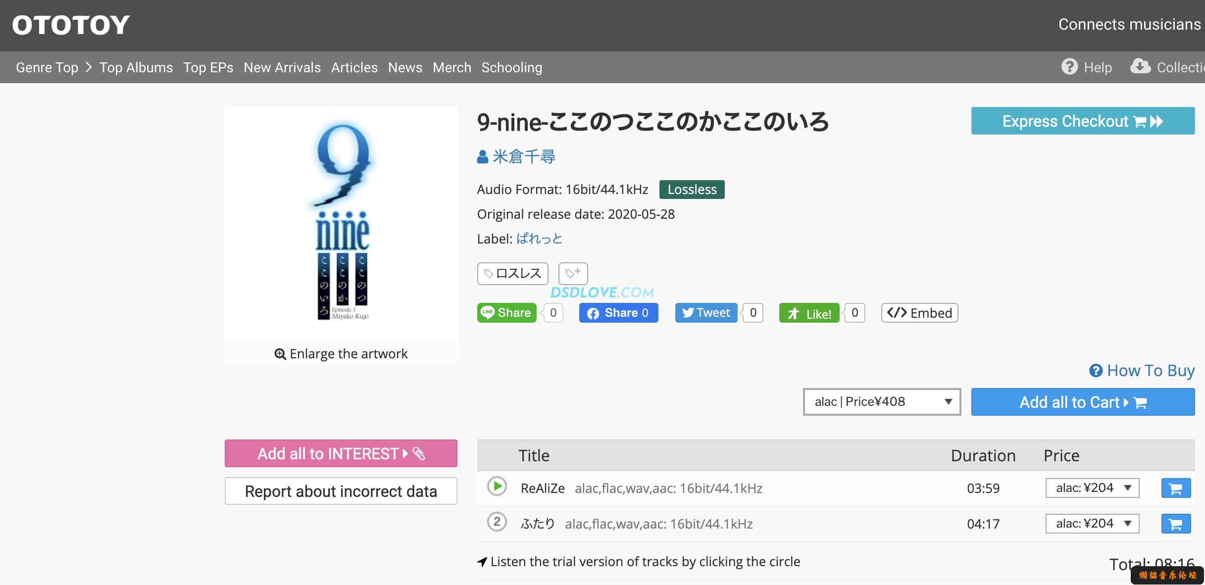Click the artist person icon
Screen dimensions: 1205x585
click(x=483, y=157)
